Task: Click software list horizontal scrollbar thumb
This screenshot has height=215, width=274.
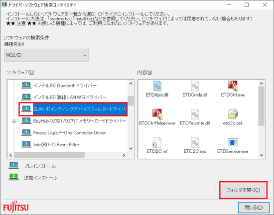Action: (49, 155)
